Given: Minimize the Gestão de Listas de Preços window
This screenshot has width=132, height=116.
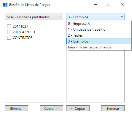Looking at the screenshot, I should pos(95,4).
